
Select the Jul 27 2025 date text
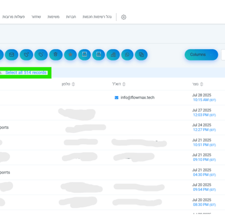(202, 110)
